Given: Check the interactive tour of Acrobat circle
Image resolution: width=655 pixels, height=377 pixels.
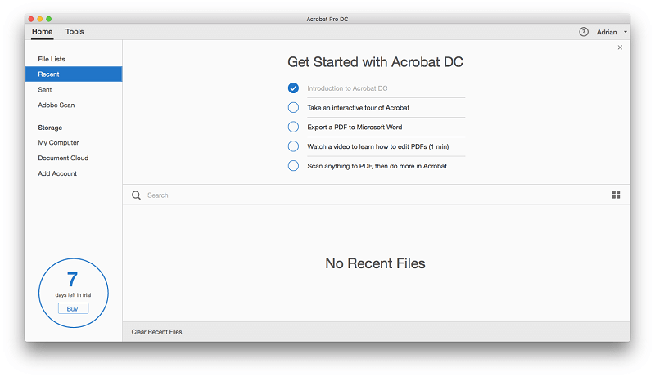Looking at the screenshot, I should pyautogui.click(x=293, y=108).
